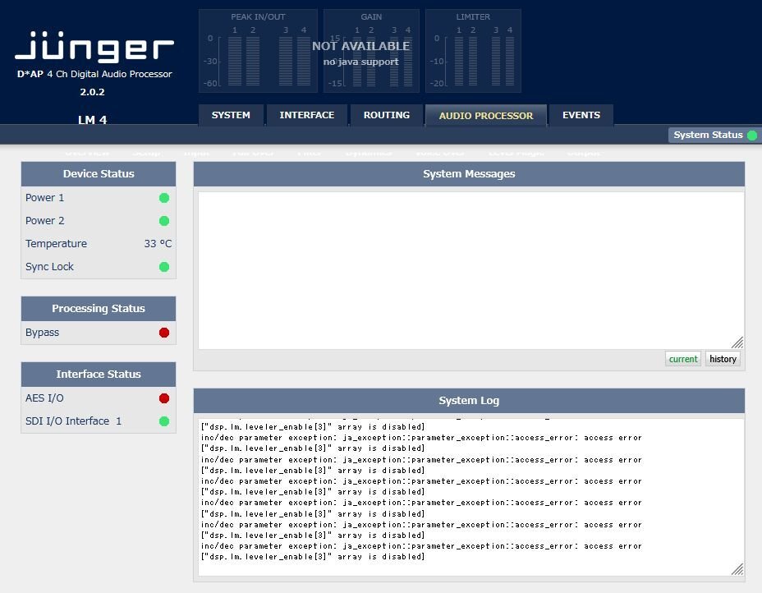Screen dimensions: 762x593
Task: Select the AUDIO PROCESSOR tab
Action: point(486,116)
